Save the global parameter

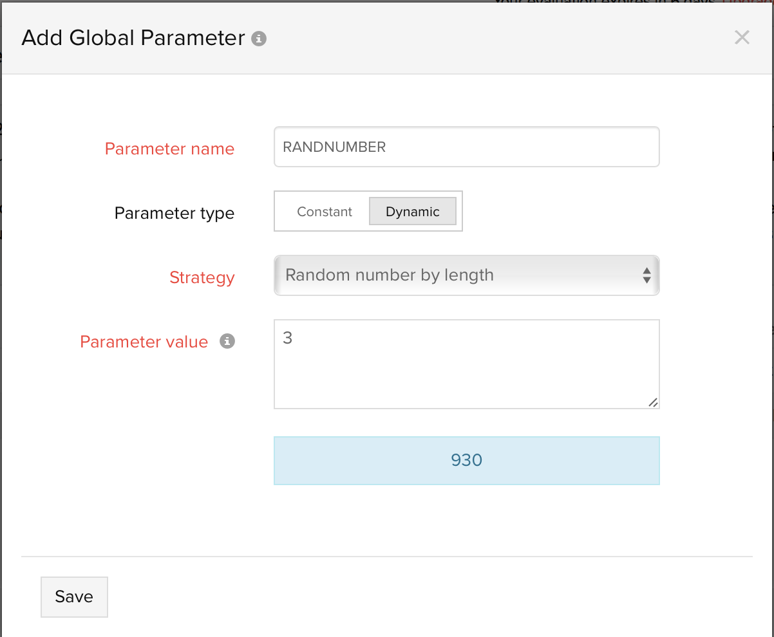(x=74, y=596)
